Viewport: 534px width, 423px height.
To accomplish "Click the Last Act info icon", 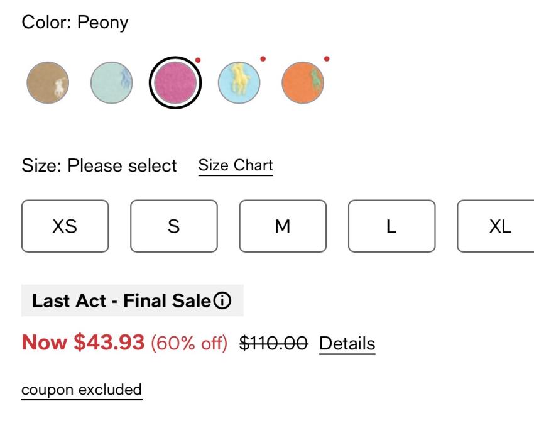I will tap(222, 302).
